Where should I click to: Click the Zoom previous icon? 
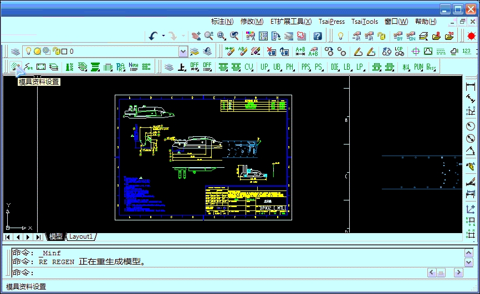pos(234,36)
